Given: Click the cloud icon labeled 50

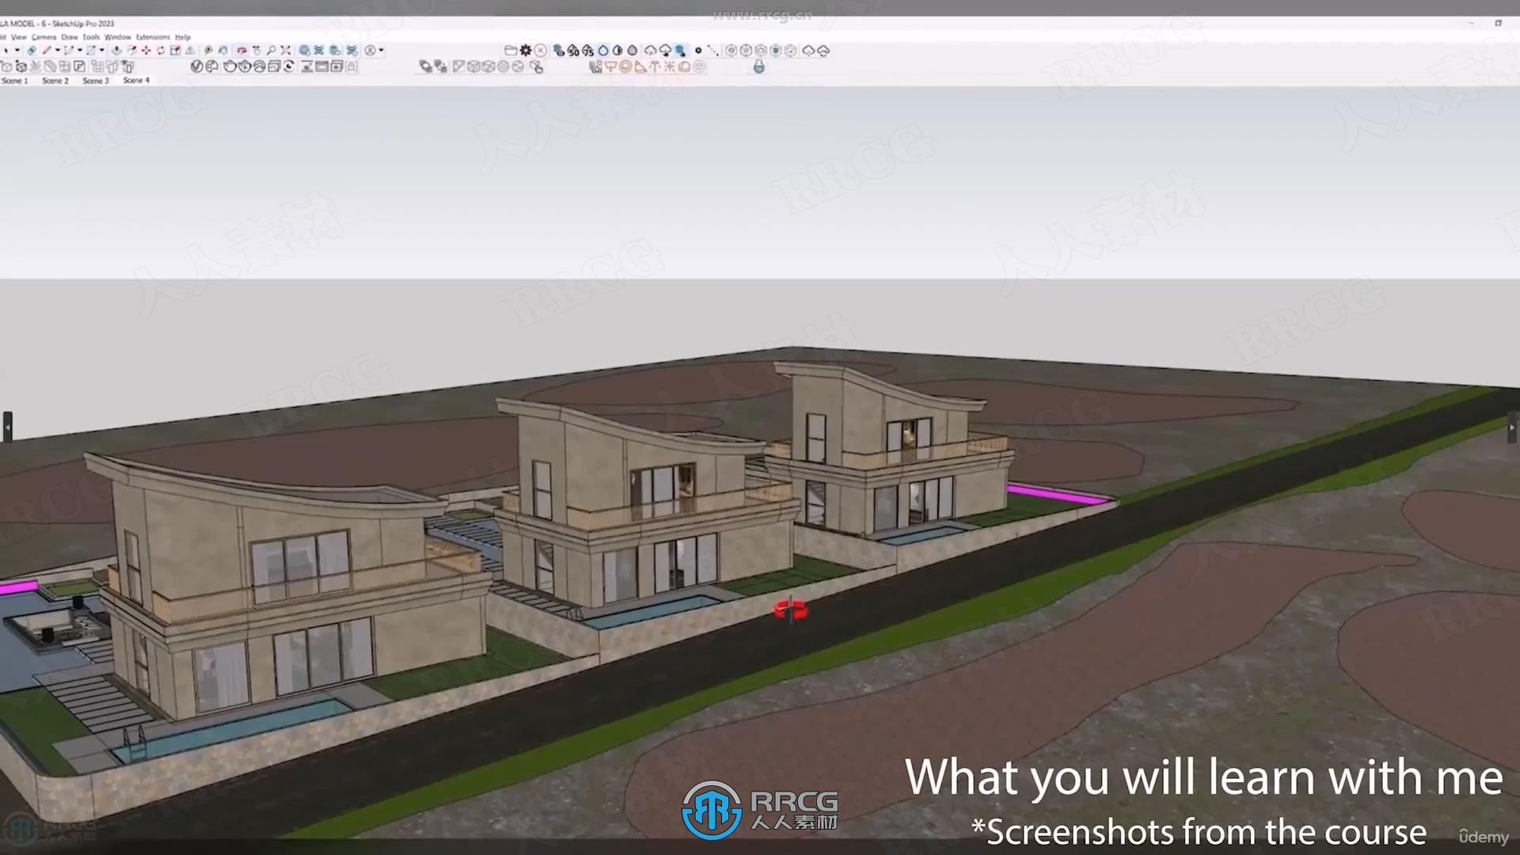Looking at the screenshot, I should (x=573, y=50).
